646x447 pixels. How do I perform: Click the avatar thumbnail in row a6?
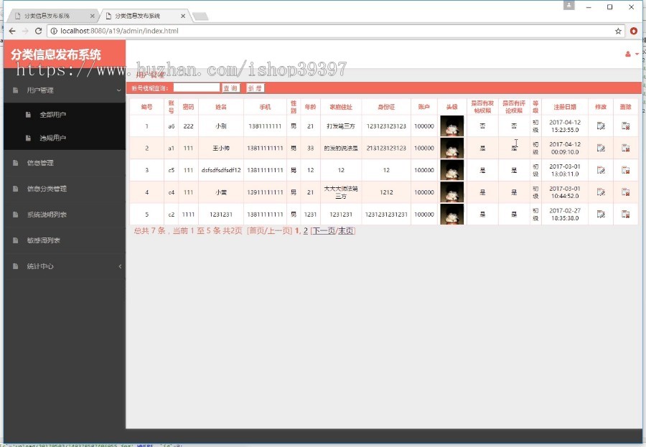452,126
